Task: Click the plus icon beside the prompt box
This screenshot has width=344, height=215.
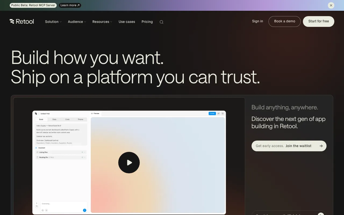Action: pyautogui.click(x=37, y=203)
